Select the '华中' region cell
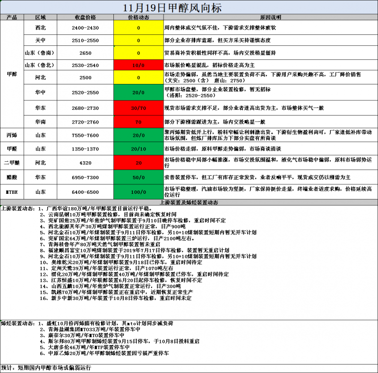378x373 pixels. pyautogui.click(x=41, y=92)
